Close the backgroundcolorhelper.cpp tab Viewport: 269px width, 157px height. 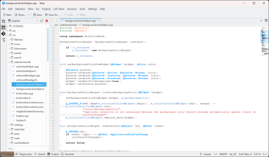tap(98, 21)
